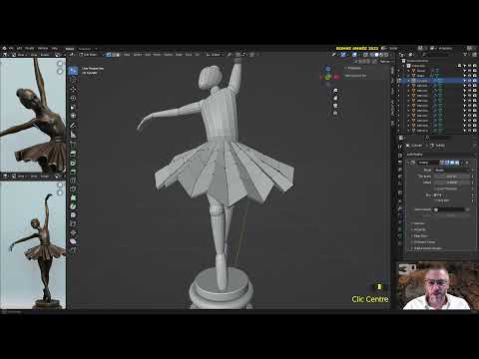479x359 pixels.
Task: Open the Render menu
Action: [x=30, y=48]
